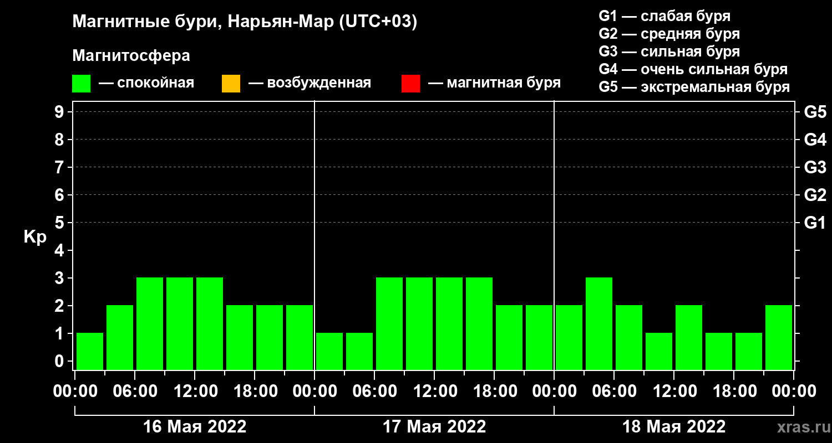Click the 09:00–12:00 bar on 18 Мая

tap(659, 351)
